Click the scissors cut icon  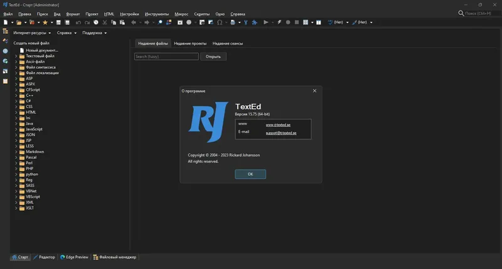point(105,23)
